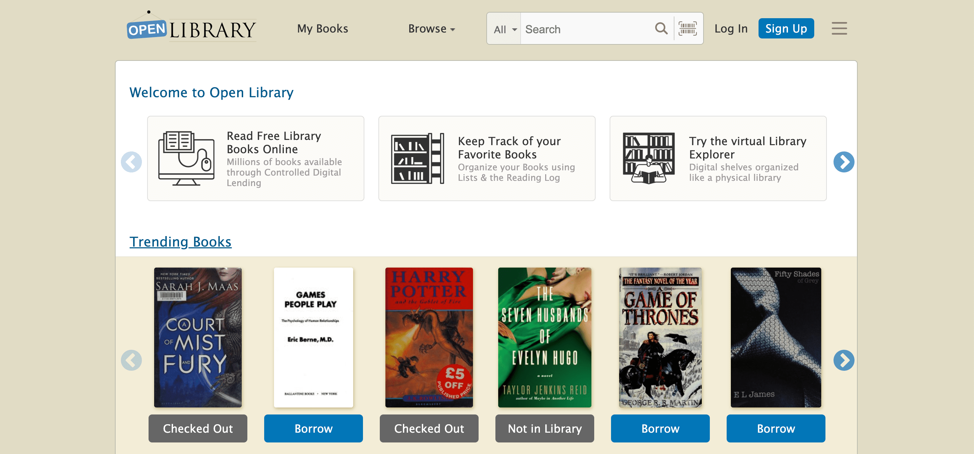Focus the Search input field
The width and height of the screenshot is (974, 454).
pos(586,29)
